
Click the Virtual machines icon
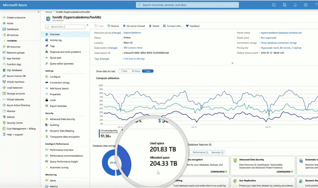[x=4, y=82]
